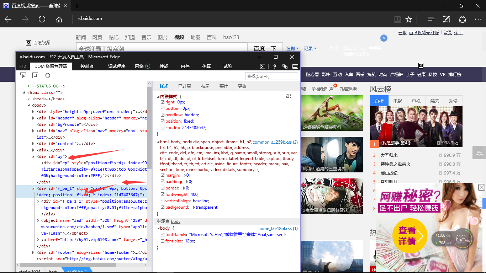Dock the DevTools window
486x273 pixels.
[x=295, y=66]
